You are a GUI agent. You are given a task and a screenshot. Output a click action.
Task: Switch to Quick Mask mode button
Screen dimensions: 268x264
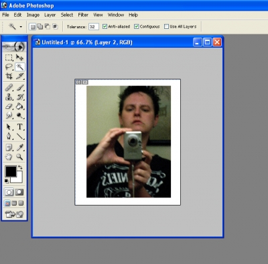click(x=19, y=192)
